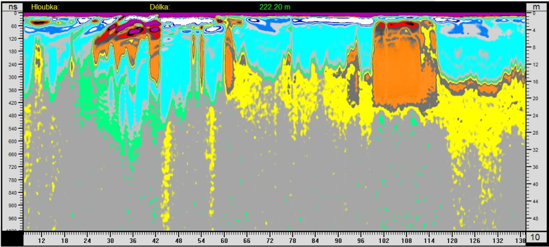Click the 480 ns mark on the left axis
This screenshot has height=247, width=549.
[x=12, y=116]
